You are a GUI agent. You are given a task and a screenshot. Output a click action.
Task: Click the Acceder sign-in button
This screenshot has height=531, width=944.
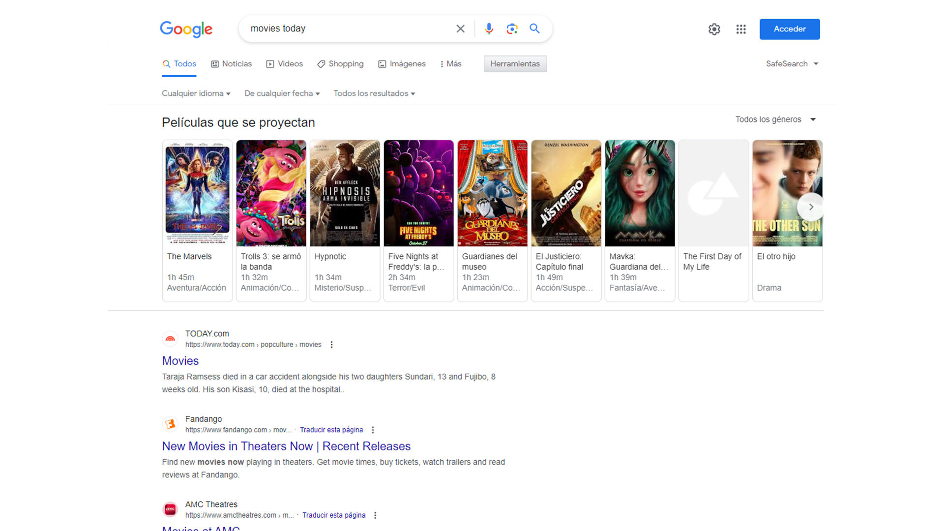(x=789, y=29)
